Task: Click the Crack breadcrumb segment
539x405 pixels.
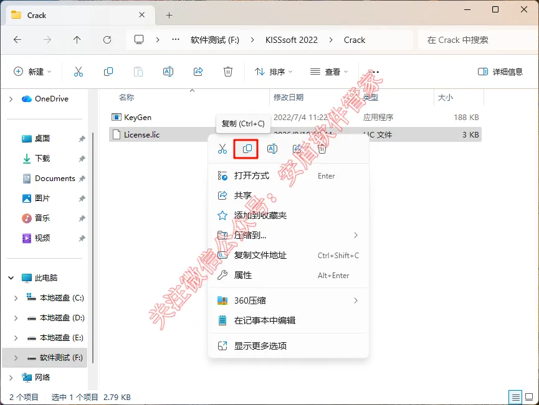Action: 355,40
